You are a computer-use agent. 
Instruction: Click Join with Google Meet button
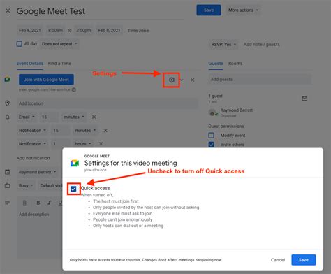pyautogui.click(x=46, y=80)
